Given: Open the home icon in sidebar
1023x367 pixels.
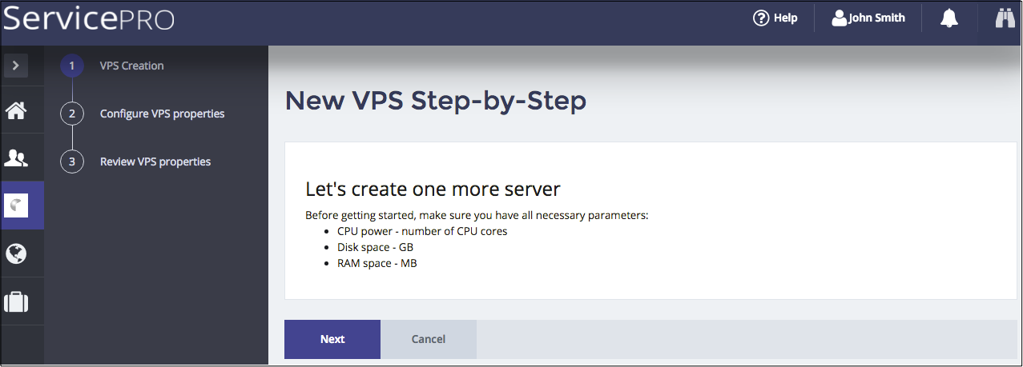Looking at the screenshot, I should (x=16, y=110).
